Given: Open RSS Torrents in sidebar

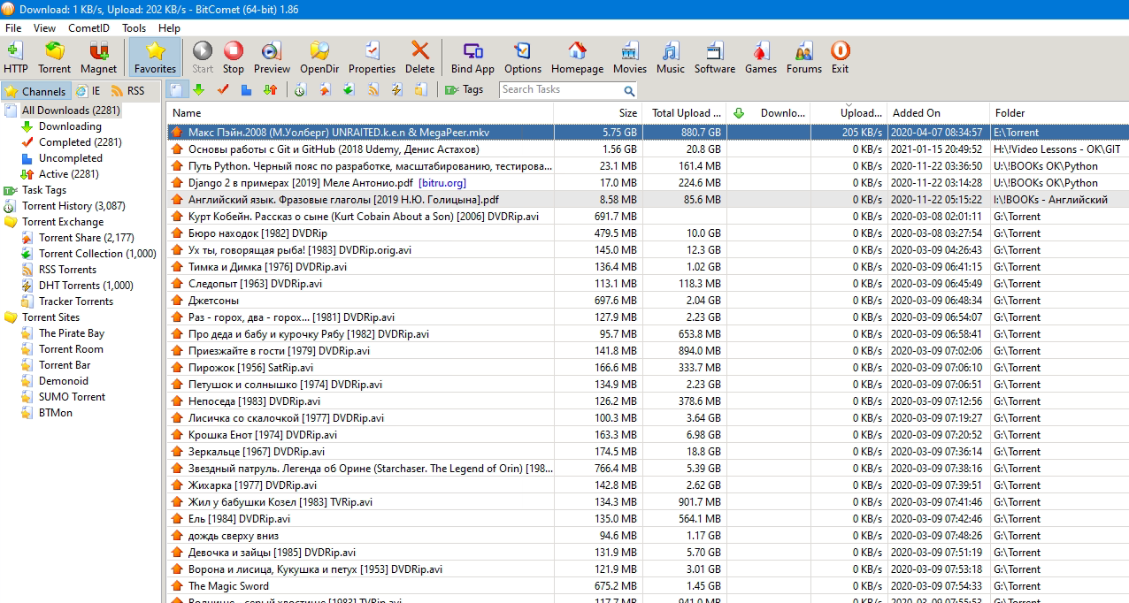Looking at the screenshot, I should click(67, 270).
